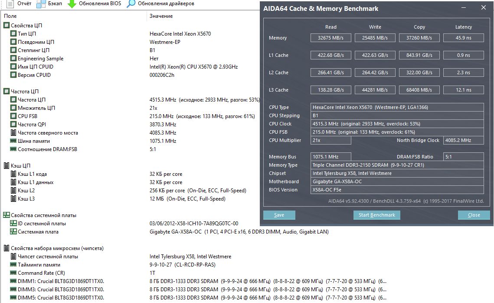Click the L3 Cache Write 44281 MB/s field
494x303 pixels.
375,90
